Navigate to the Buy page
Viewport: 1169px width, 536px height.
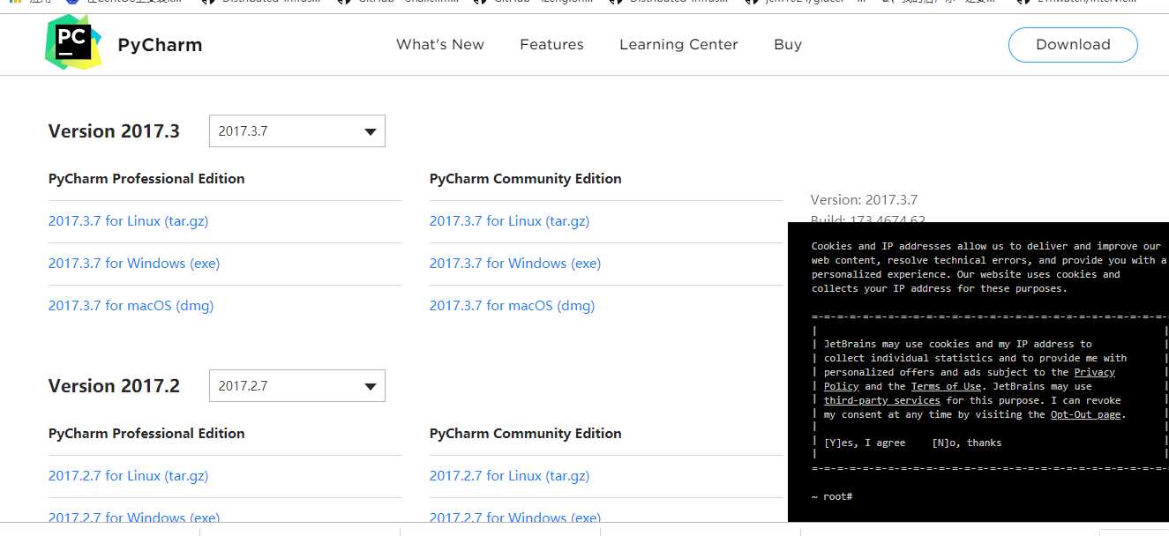788,44
